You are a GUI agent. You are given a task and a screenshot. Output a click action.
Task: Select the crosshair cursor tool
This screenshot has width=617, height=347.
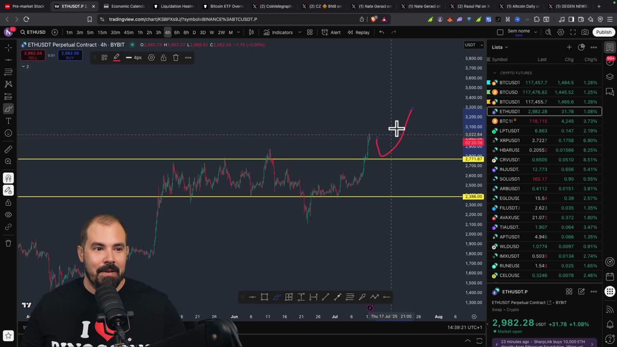click(x=8, y=48)
